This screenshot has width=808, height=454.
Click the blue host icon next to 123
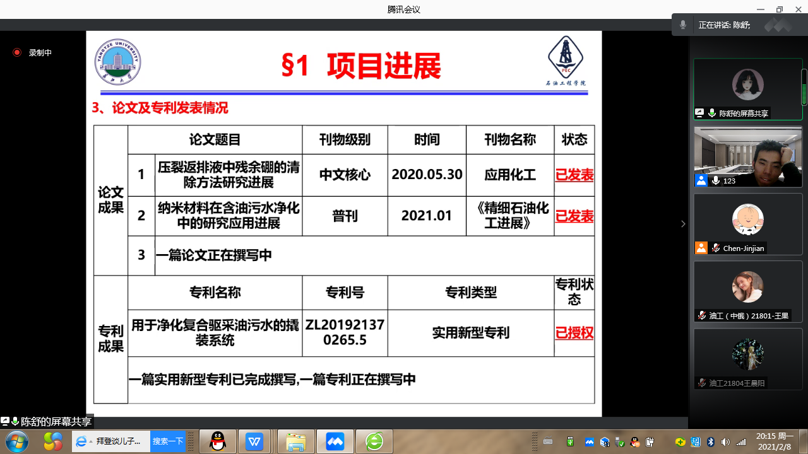[x=701, y=181]
